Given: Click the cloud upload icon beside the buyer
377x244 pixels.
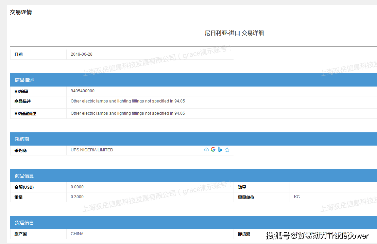Looking at the screenshot, I should [206, 150].
